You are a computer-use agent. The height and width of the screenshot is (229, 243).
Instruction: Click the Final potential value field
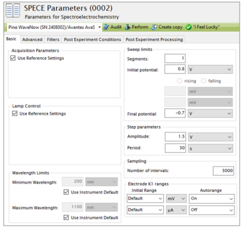(175, 113)
